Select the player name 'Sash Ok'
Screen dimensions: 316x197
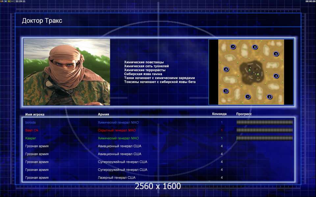(32, 130)
